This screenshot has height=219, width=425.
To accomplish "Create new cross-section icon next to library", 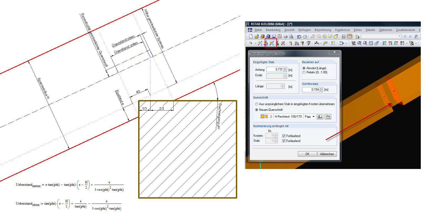I will tap(328, 117).
